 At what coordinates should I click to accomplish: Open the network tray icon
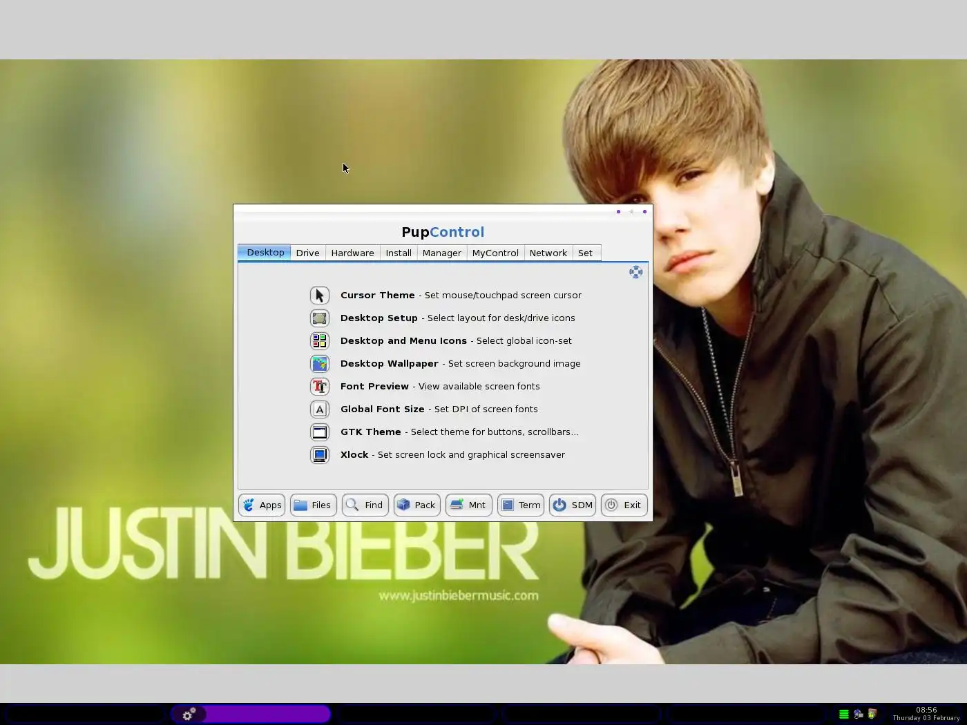[859, 715]
